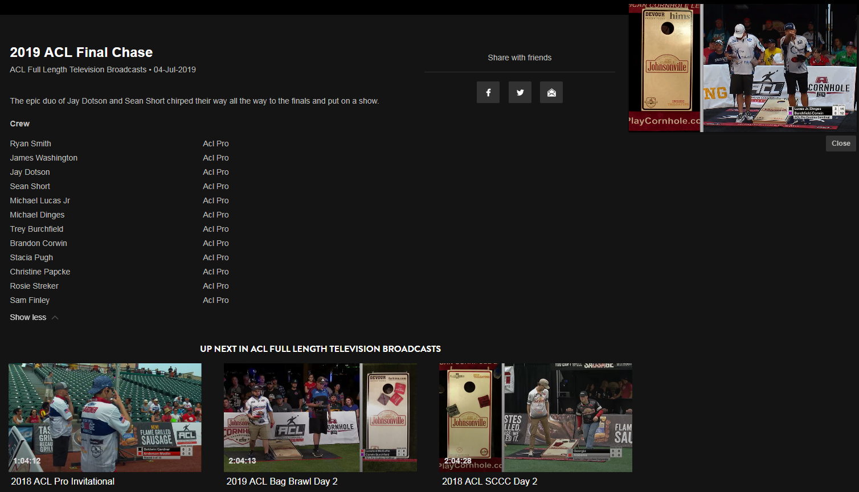The image size is (859, 492).
Task: Close the floating mini video player
Action: (840, 143)
